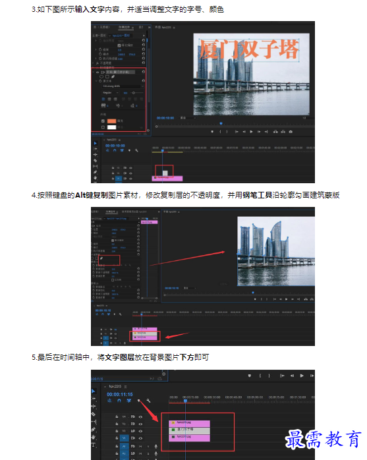Click the white stroke color swatch in step 3
Image resolution: width=367 pixels, height=460 pixels.
coord(112,127)
